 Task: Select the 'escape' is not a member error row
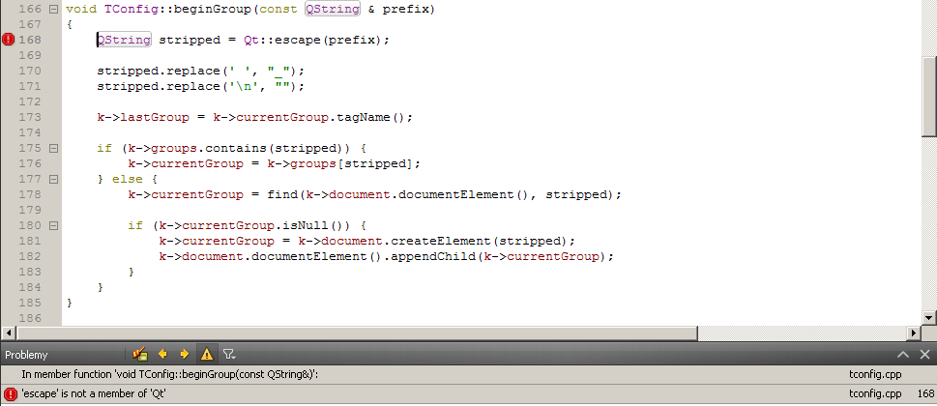(468, 394)
